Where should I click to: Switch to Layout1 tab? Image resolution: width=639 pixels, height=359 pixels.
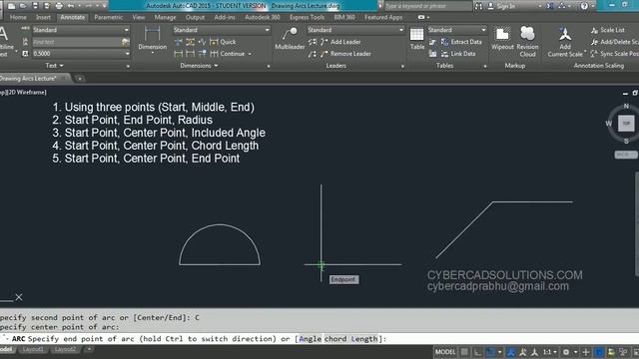[x=33, y=349]
